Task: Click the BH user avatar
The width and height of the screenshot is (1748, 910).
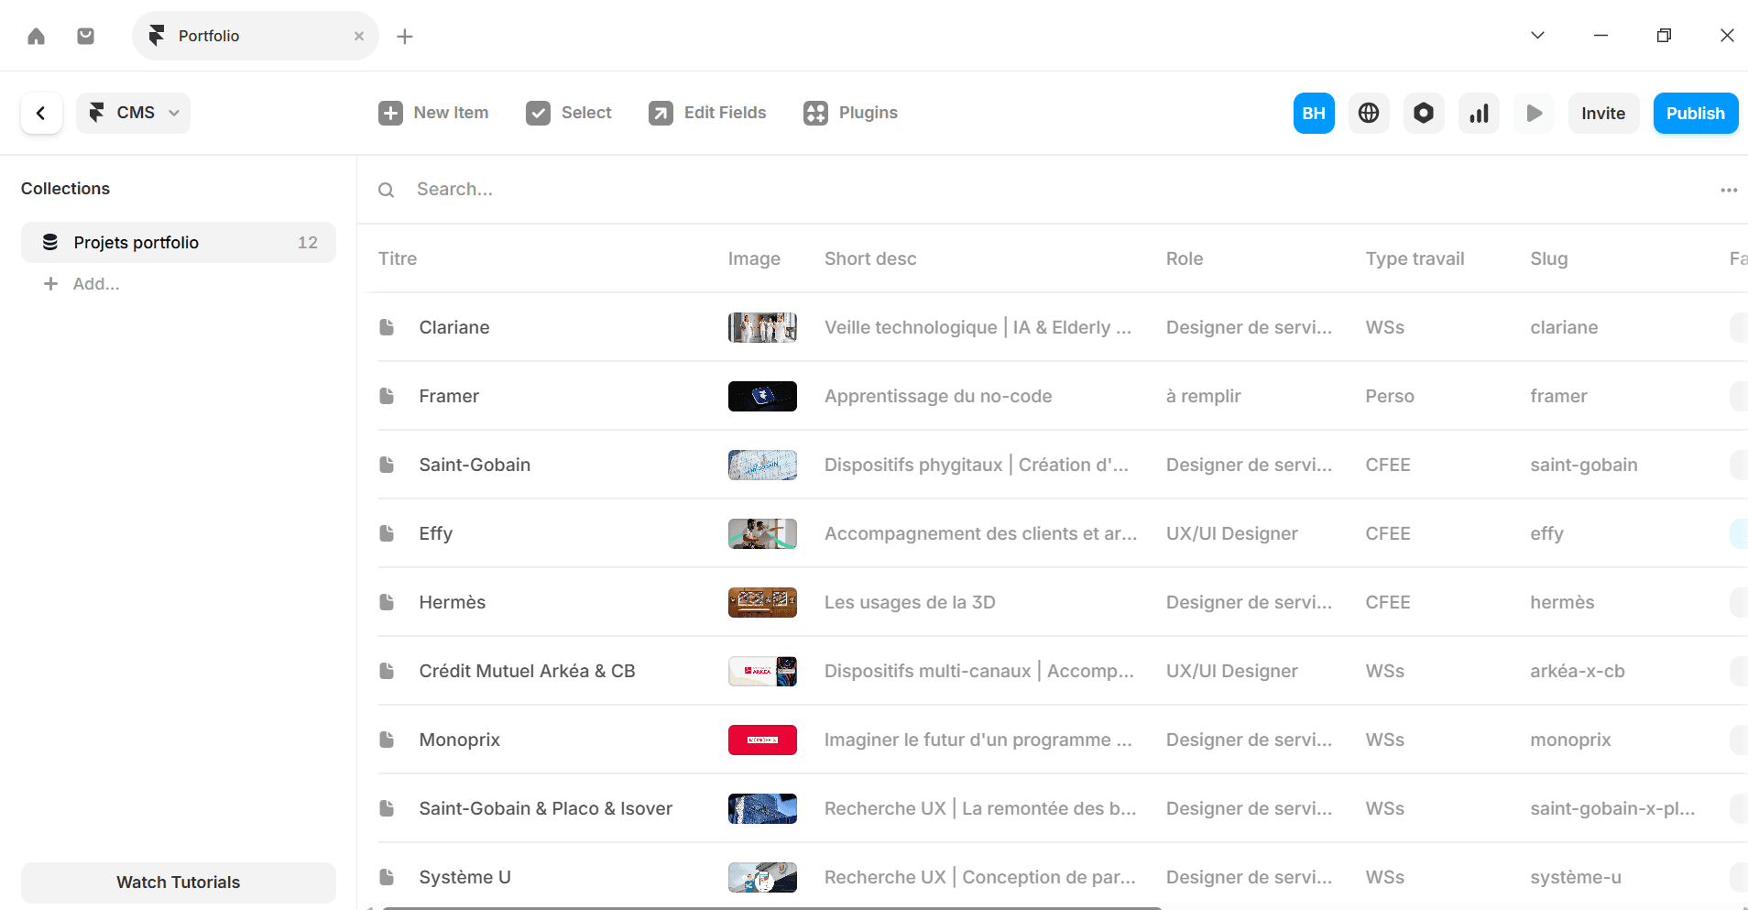Action: point(1314,113)
